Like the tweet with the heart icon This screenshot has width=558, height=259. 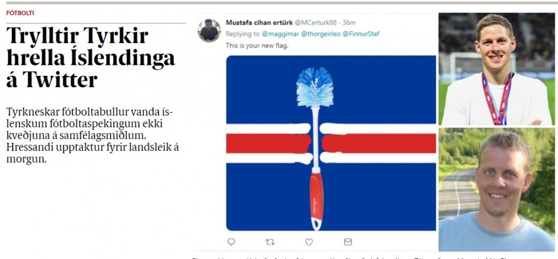click(309, 242)
